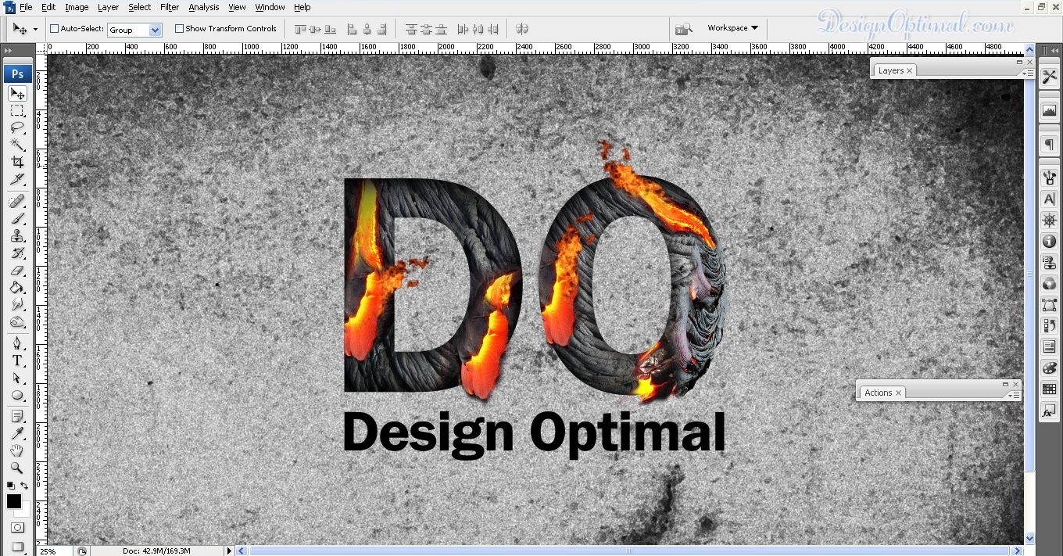Viewport: 1063px width, 556px height.
Task: Open the Histogram panel from dock
Action: (1049, 110)
